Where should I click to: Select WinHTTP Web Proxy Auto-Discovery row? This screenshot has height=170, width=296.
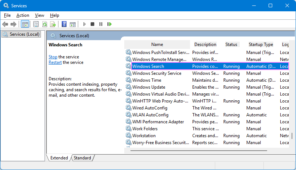click(x=207, y=101)
